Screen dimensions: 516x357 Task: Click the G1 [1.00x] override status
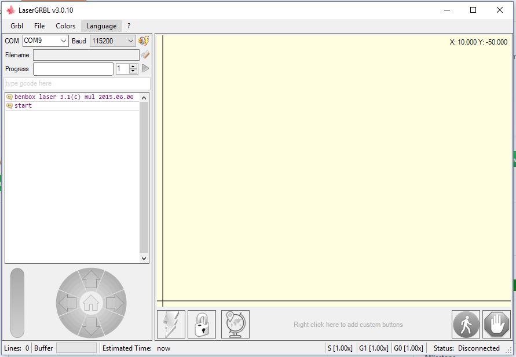374,348
